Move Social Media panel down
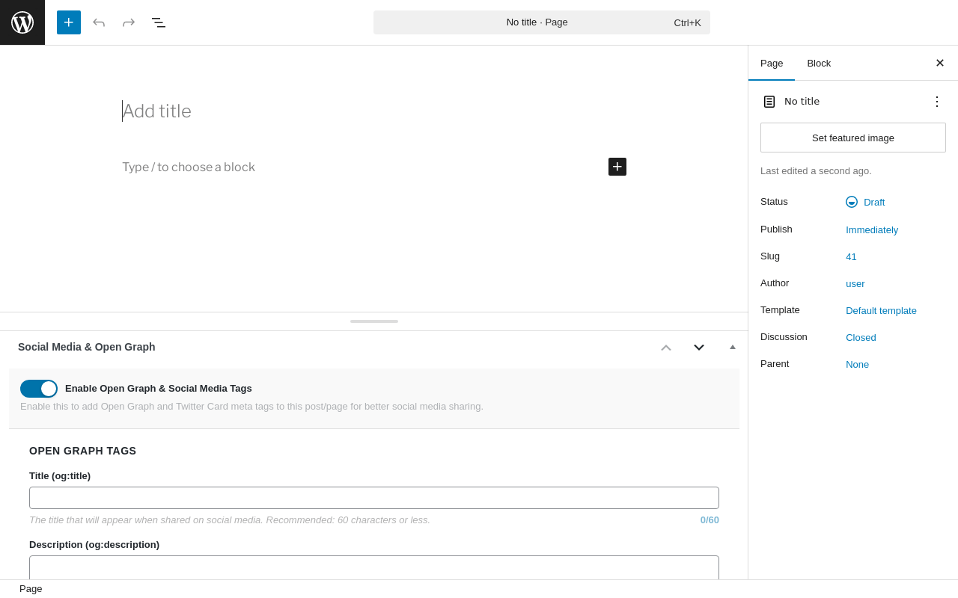Screen dimensions: 958x598 tap(699, 348)
